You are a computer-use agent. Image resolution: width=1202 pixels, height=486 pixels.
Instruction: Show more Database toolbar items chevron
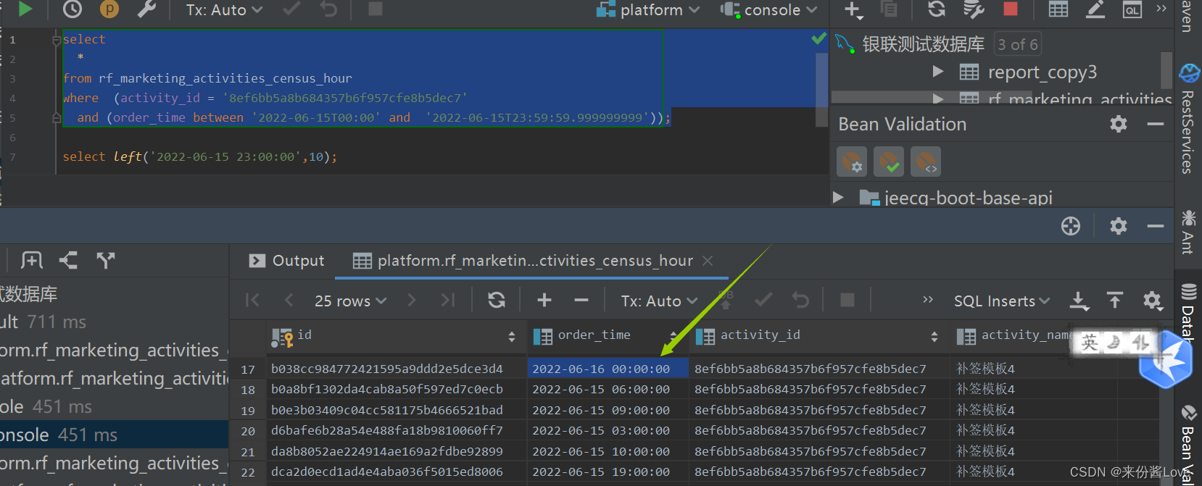click(x=1161, y=9)
